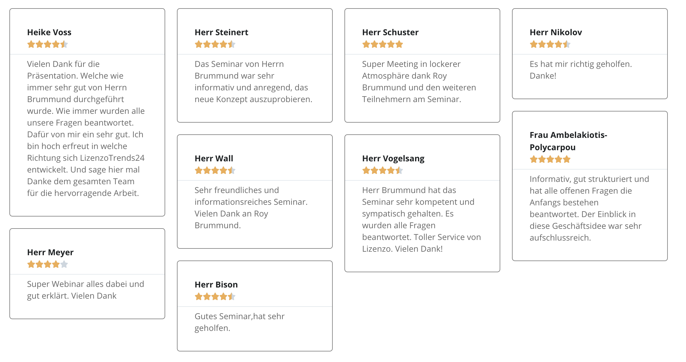This screenshot has height=362, width=686.
Task: Select the Herr Steinert reviewer name
Action: (x=221, y=32)
